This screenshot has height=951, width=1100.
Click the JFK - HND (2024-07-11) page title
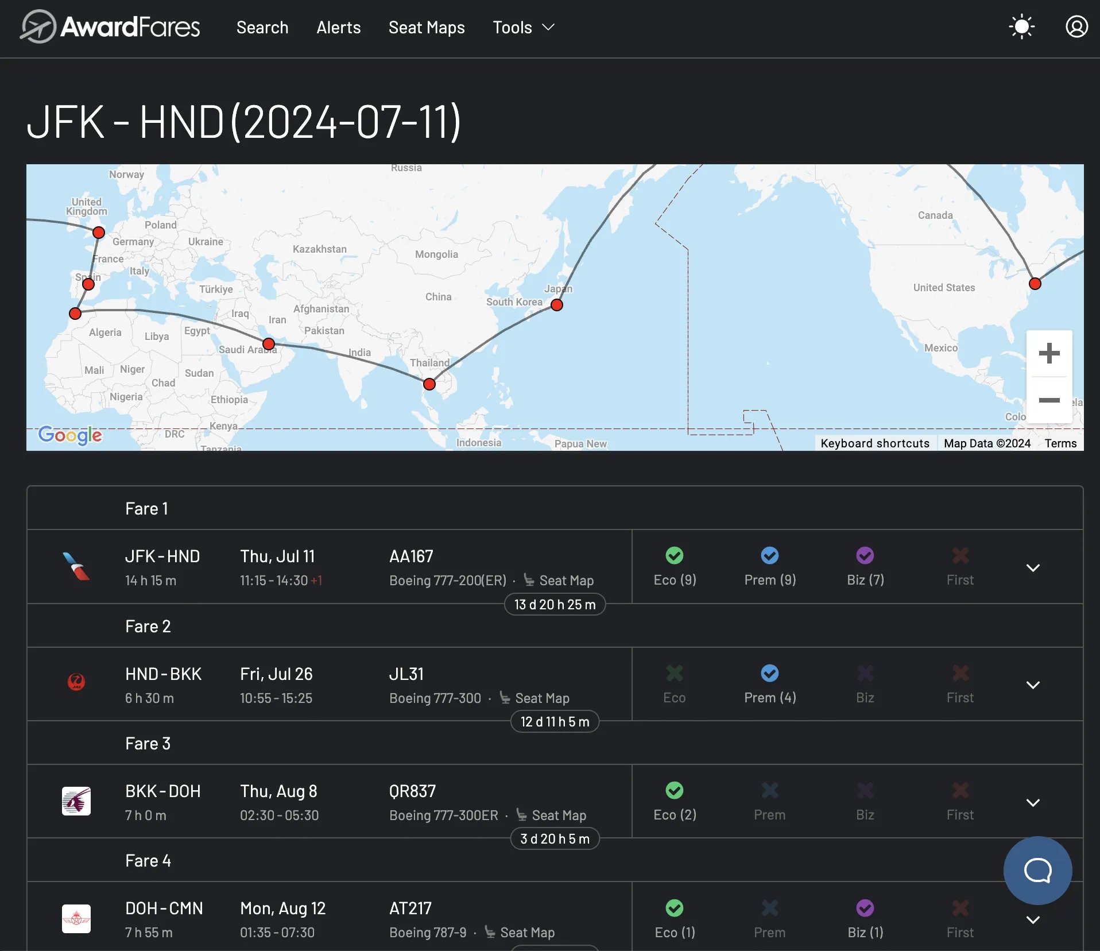pyautogui.click(x=243, y=122)
